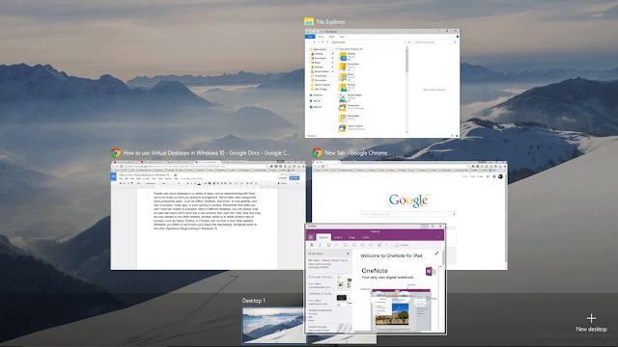Open the File tab in File Explorer
Viewport: 618px width, 347px height.
click(x=310, y=37)
